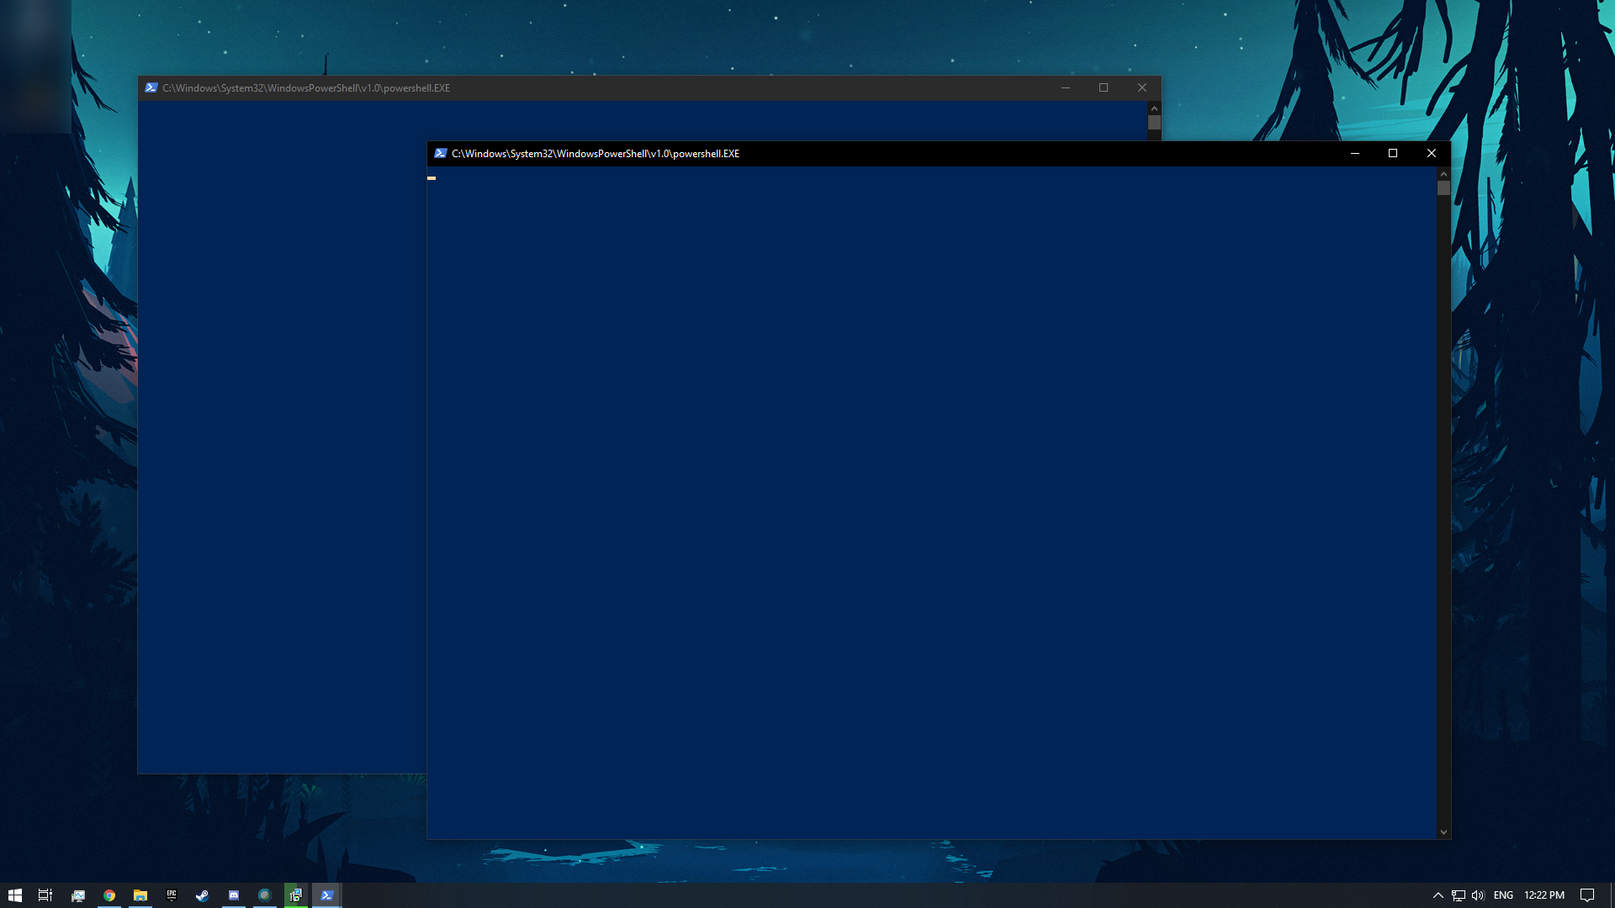The width and height of the screenshot is (1615, 908).
Task: Open the installer icon highlighted green
Action: pos(296,895)
